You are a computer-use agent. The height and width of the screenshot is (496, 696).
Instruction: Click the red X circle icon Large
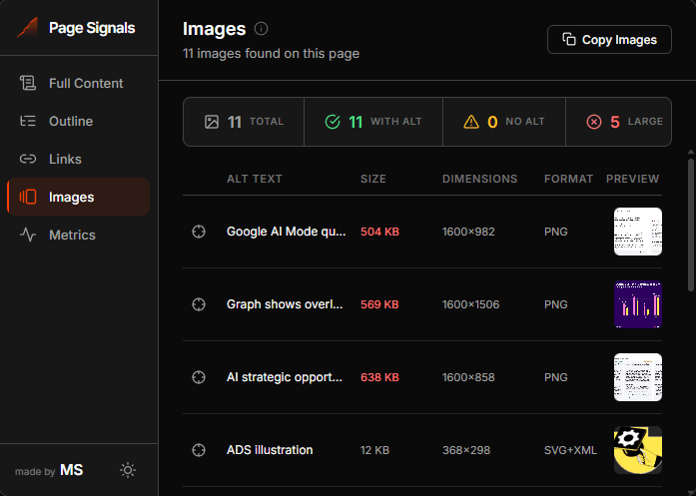point(594,122)
